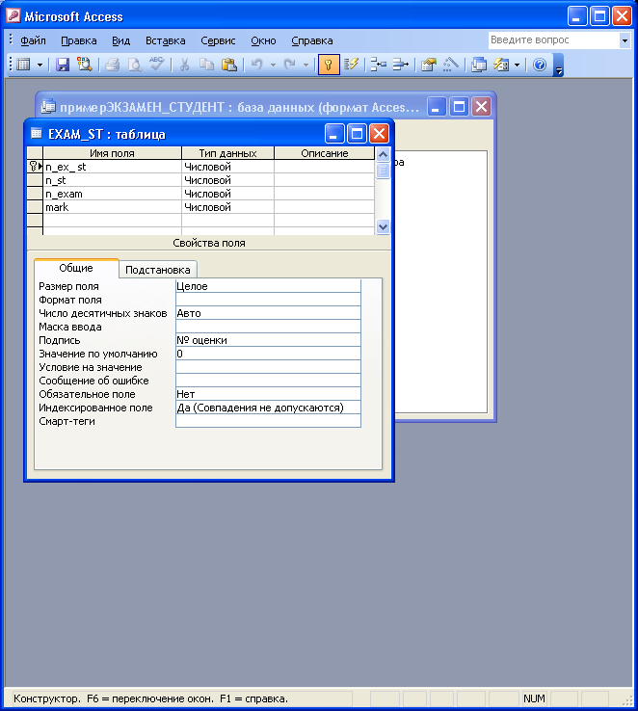
Task: Paste using the clipboard icon
Action: coord(229,65)
